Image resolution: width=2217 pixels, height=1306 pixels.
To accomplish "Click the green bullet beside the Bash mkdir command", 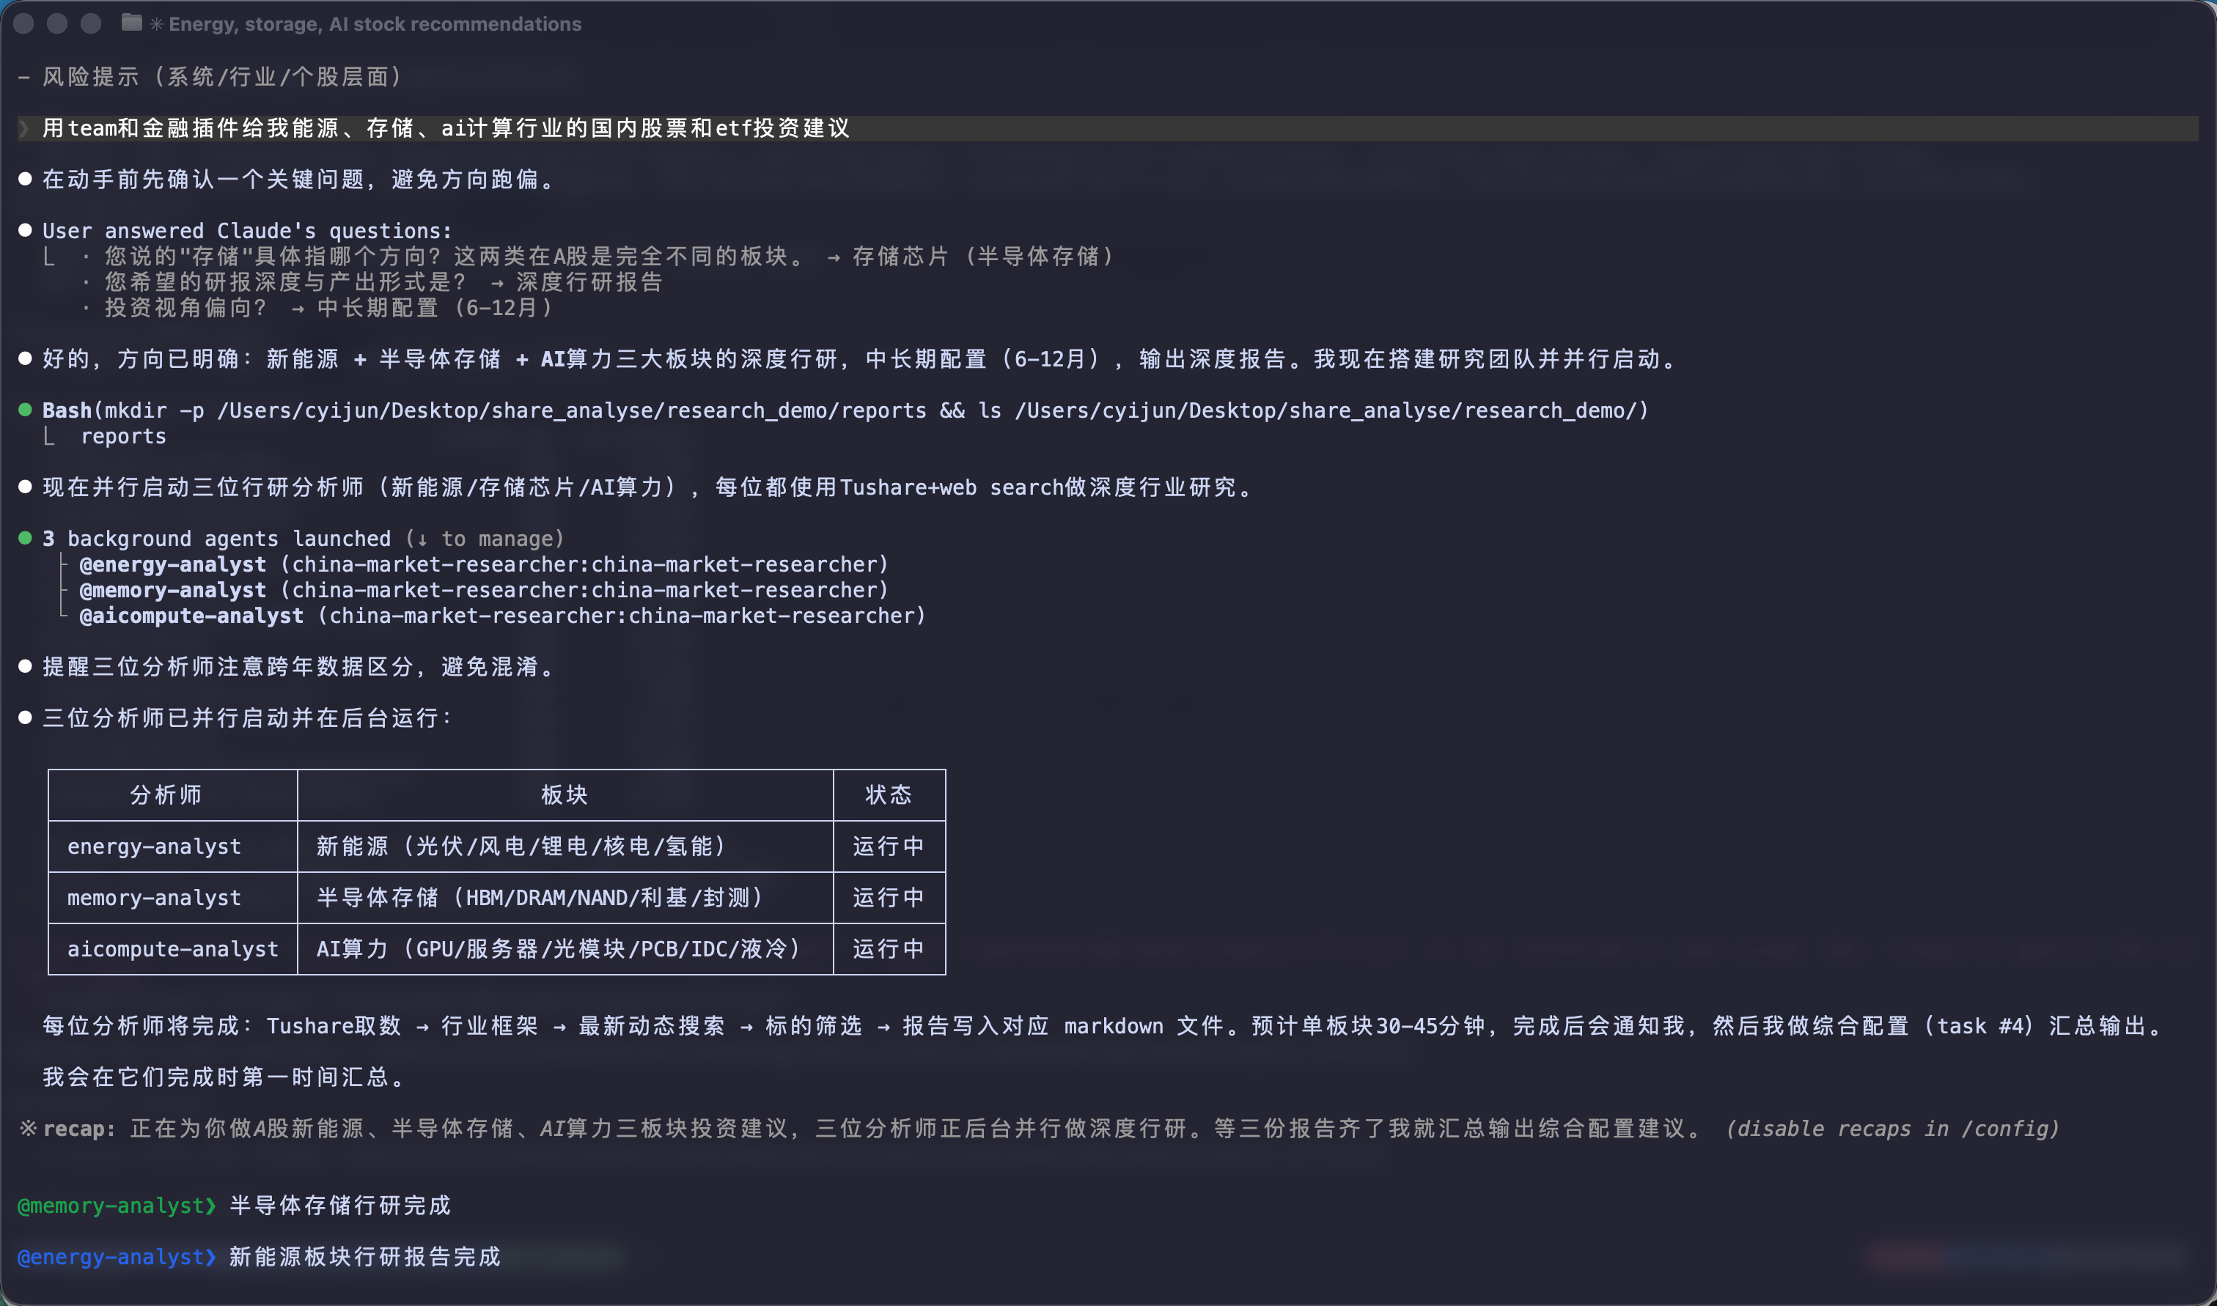I will [x=26, y=410].
